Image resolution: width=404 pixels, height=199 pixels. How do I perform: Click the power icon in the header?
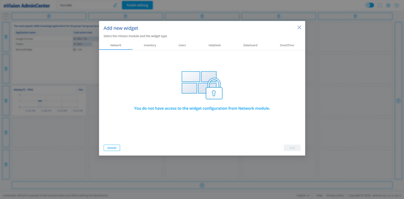(396, 5)
